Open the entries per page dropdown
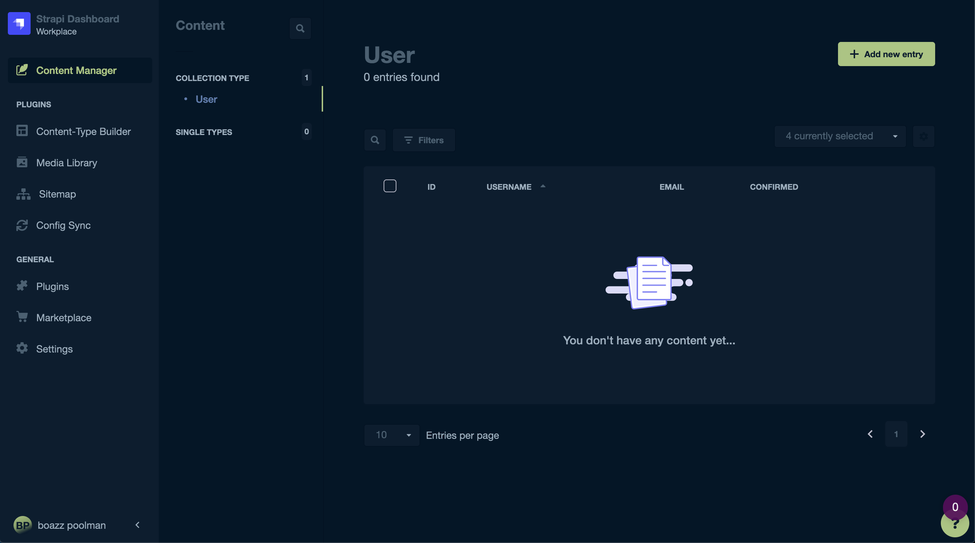This screenshot has height=543, width=975. pos(392,435)
